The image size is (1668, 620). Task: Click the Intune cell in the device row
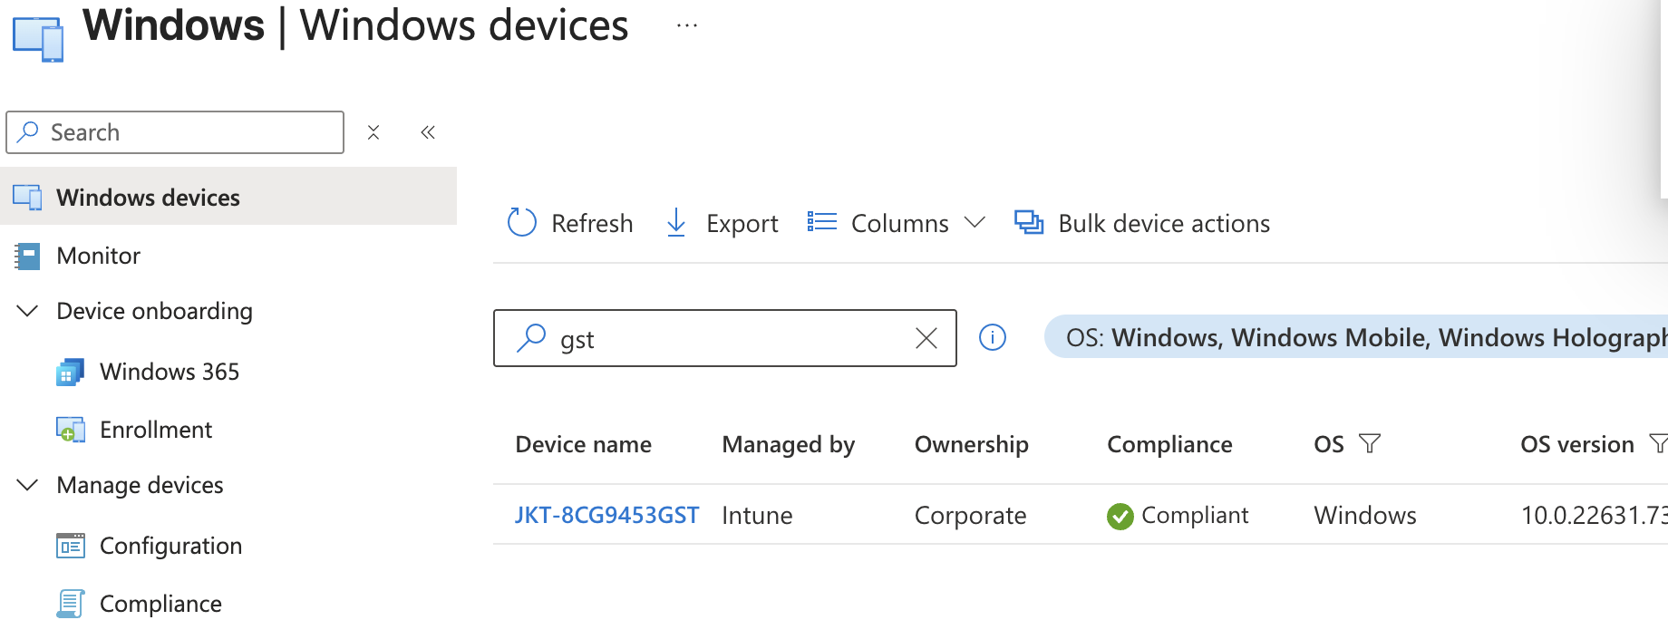tap(757, 515)
